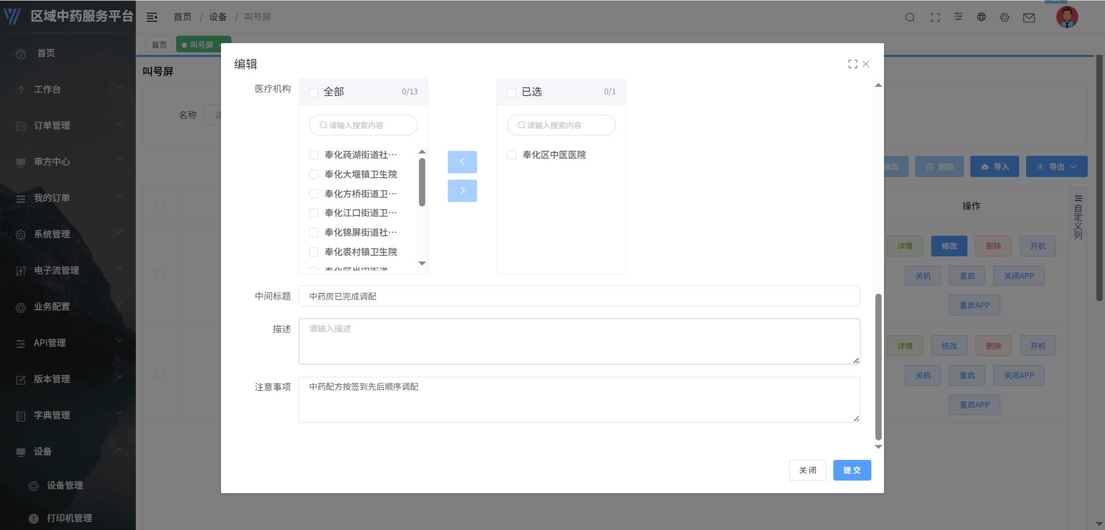Check 奉化大堰镇卫生院 checkbox
This screenshot has width=1105, height=530.
pyautogui.click(x=314, y=174)
